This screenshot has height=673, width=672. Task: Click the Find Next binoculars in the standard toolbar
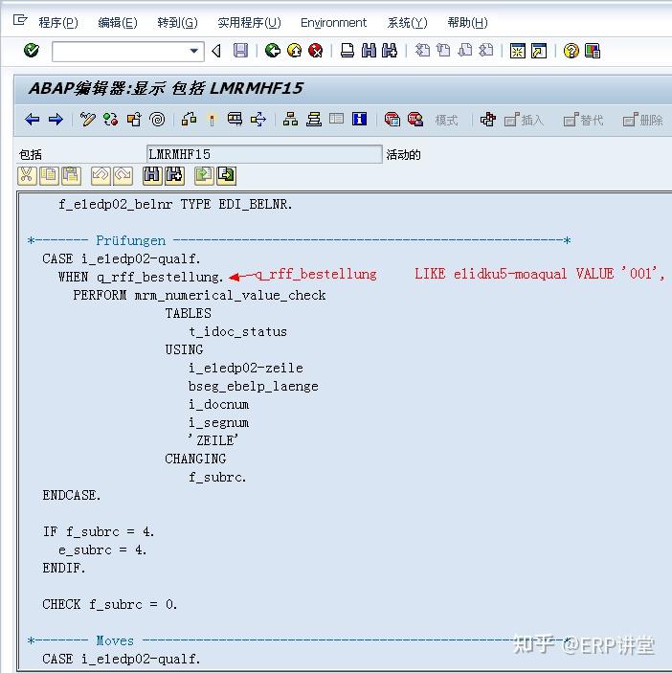point(390,51)
